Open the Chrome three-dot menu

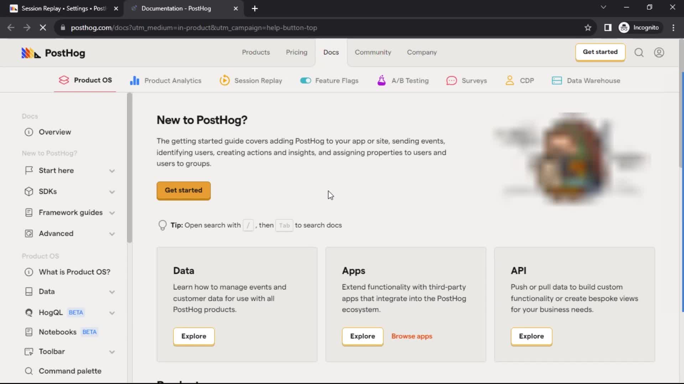click(x=673, y=28)
